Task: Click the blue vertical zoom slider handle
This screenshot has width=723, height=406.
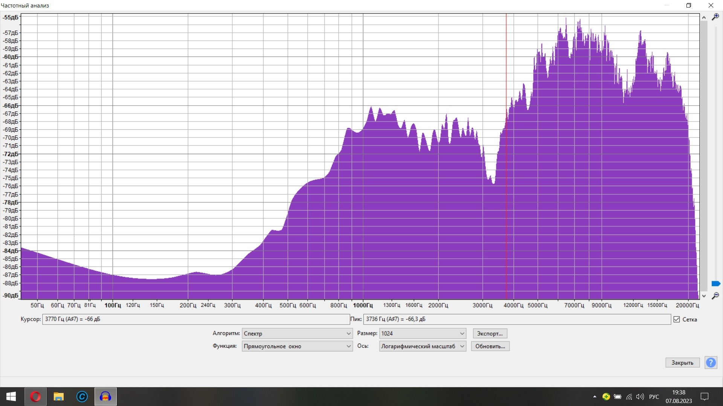Action: (716, 283)
